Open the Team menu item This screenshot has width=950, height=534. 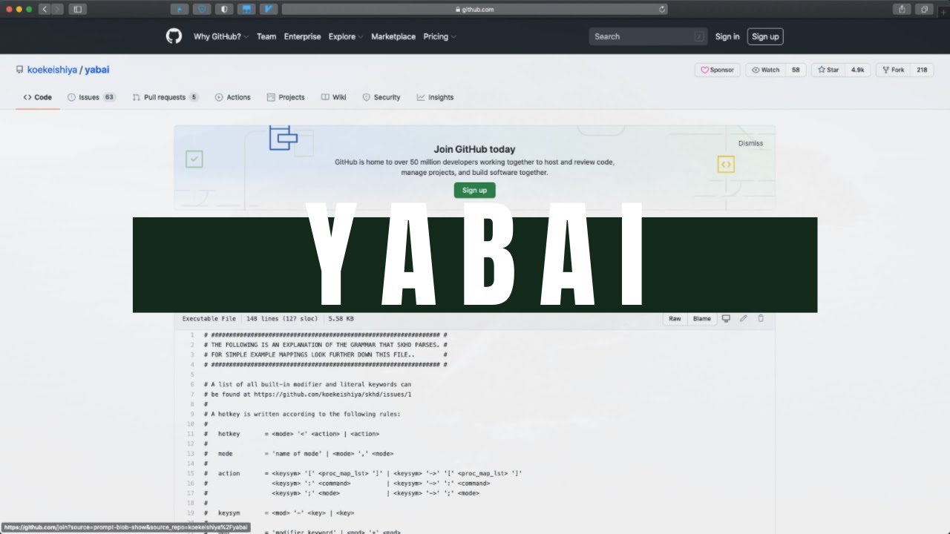266,36
